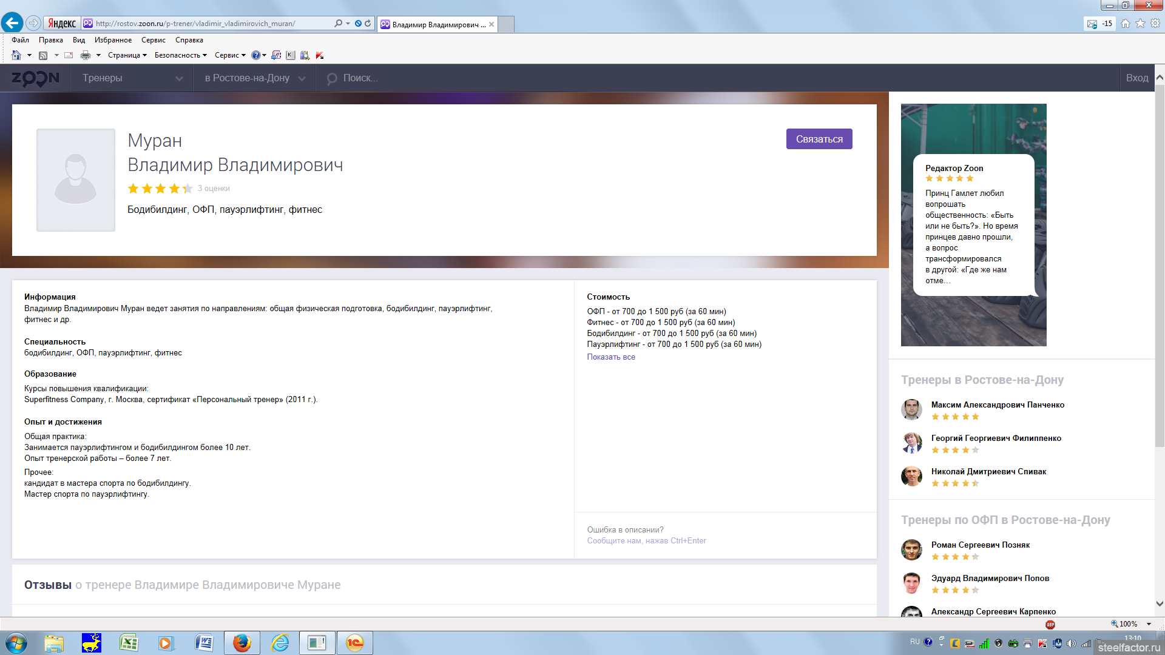This screenshot has width=1165, height=655.
Task: Click the blue Help question-mark toolbar icon
Action: coord(256,55)
